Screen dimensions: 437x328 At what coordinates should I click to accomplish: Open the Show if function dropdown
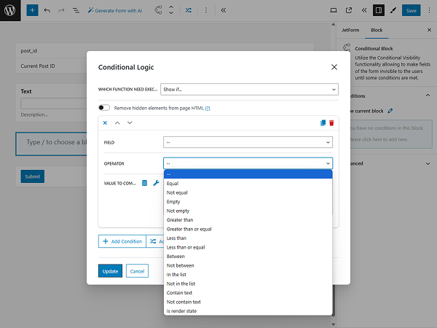(249, 89)
